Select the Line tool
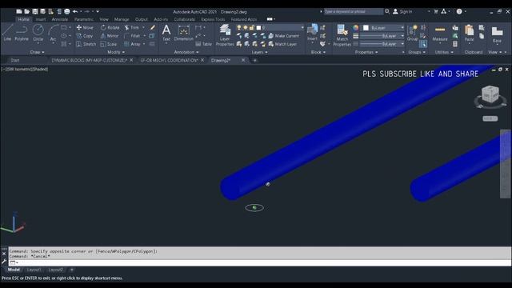Viewport: 512px width, 288px height. click(7, 33)
